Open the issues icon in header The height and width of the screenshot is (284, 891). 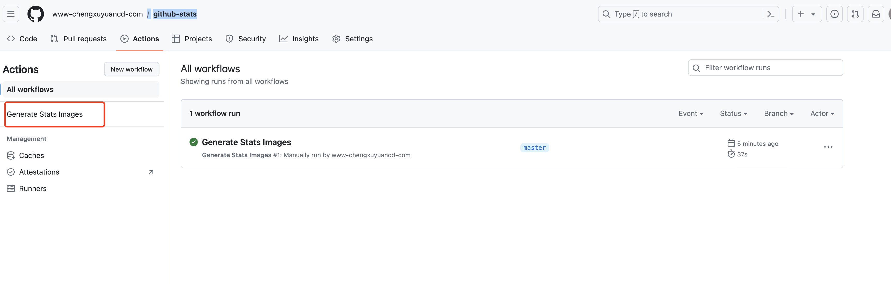click(834, 14)
